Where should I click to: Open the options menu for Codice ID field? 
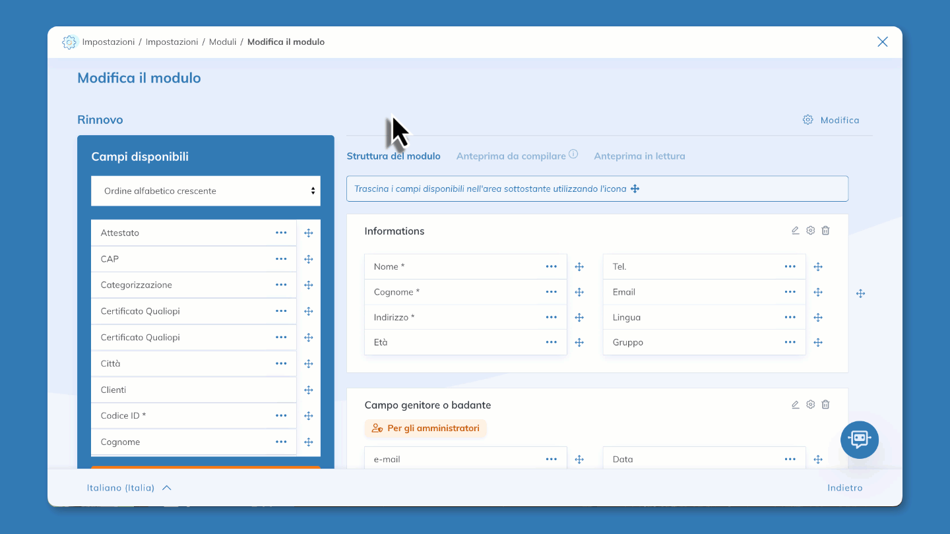pos(281,416)
